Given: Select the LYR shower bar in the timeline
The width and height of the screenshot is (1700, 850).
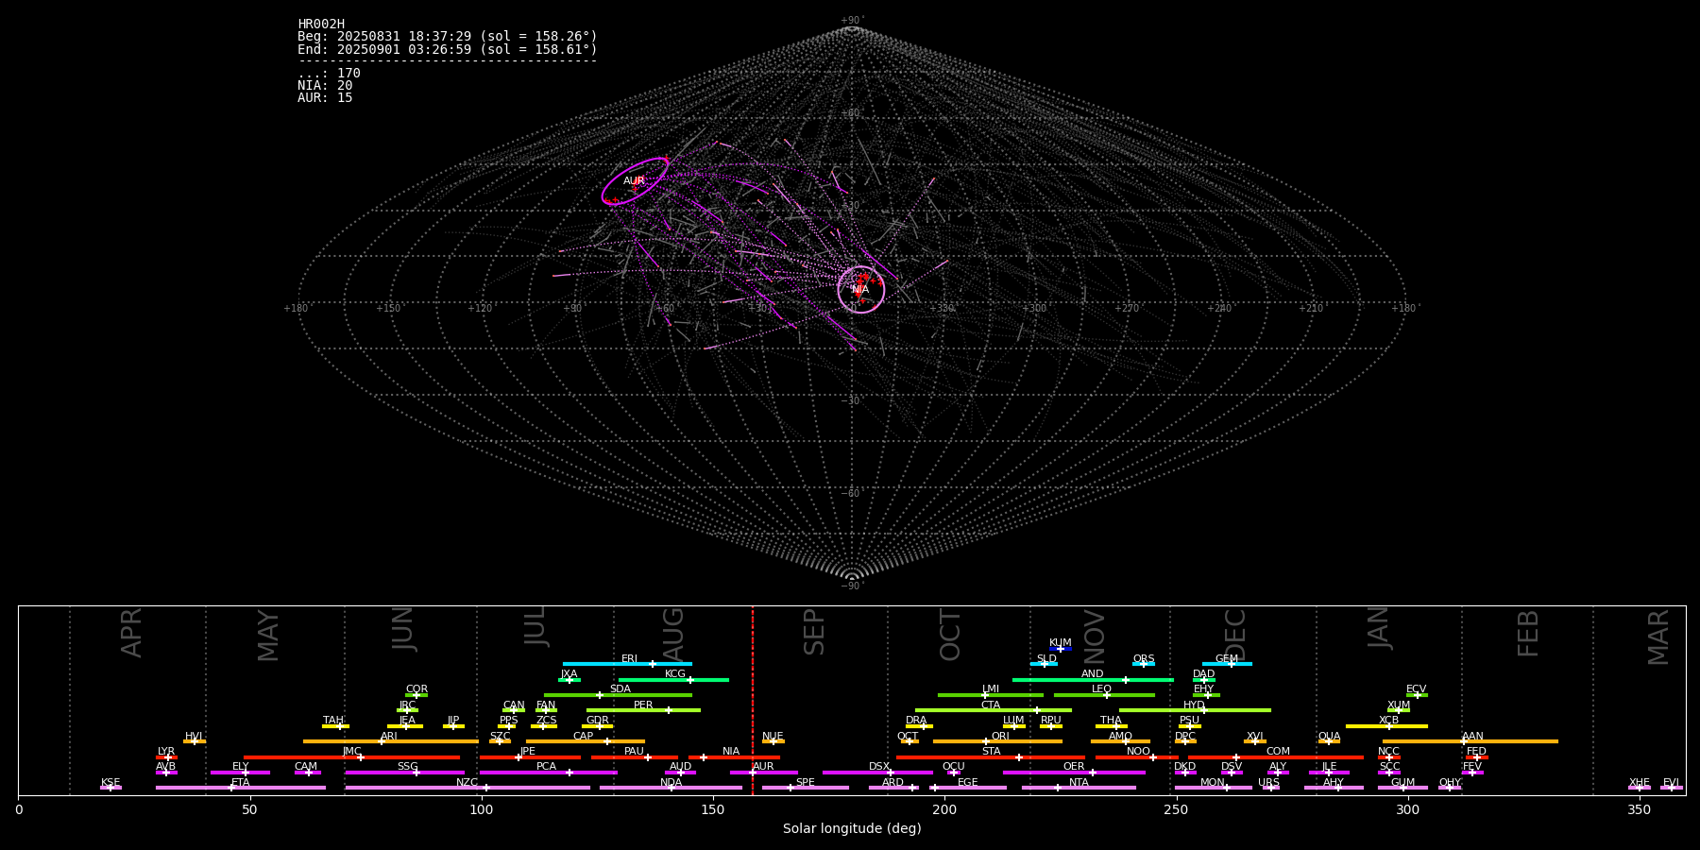Looking at the screenshot, I should tap(166, 757).
